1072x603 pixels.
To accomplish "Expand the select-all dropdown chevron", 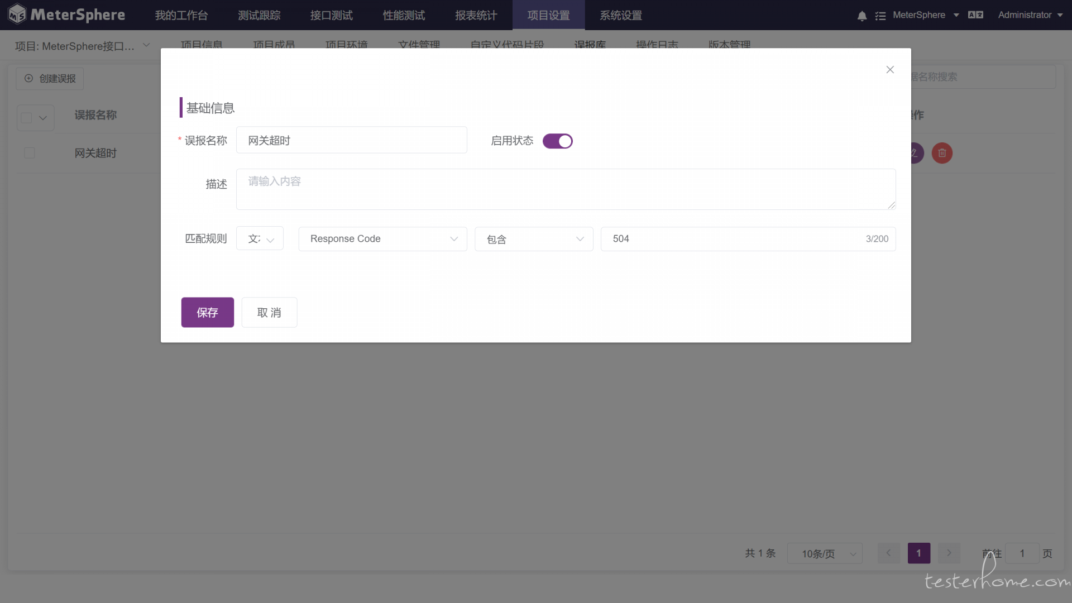I will [43, 118].
